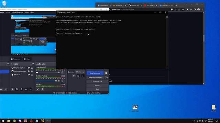The width and height of the screenshot is (220, 123).
Task: Show hidden system tray icons chevron
Action: tap(195, 121)
